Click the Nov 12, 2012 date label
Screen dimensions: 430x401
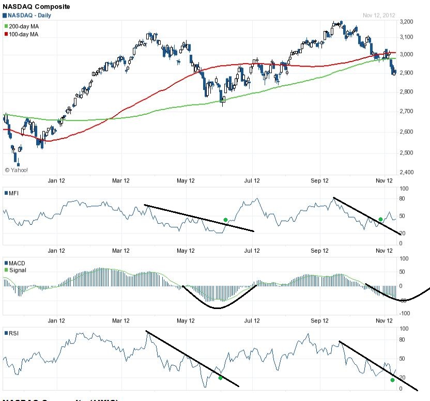[379, 16]
